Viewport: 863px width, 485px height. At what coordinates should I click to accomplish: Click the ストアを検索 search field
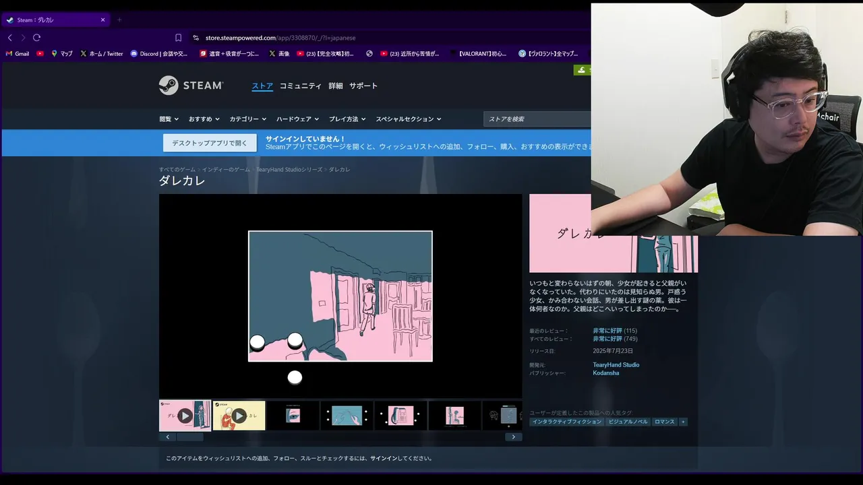click(x=538, y=119)
